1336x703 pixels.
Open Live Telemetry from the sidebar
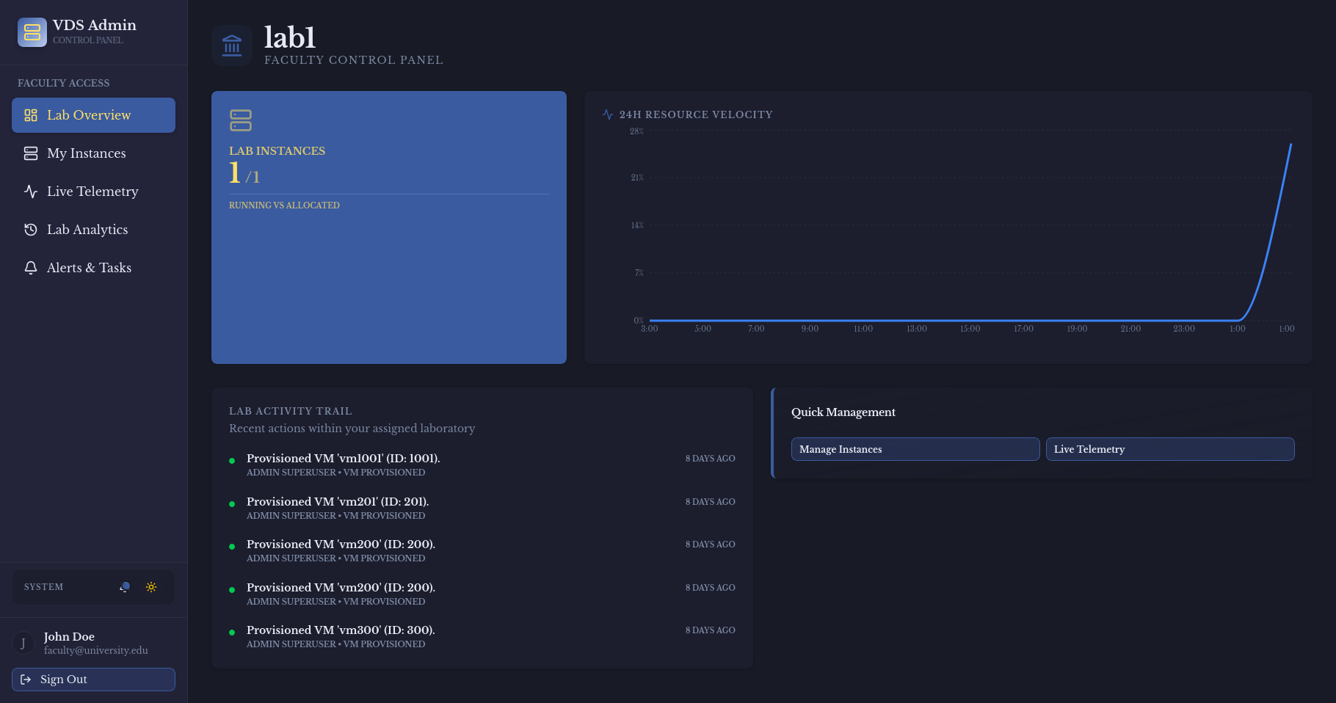[93, 192]
